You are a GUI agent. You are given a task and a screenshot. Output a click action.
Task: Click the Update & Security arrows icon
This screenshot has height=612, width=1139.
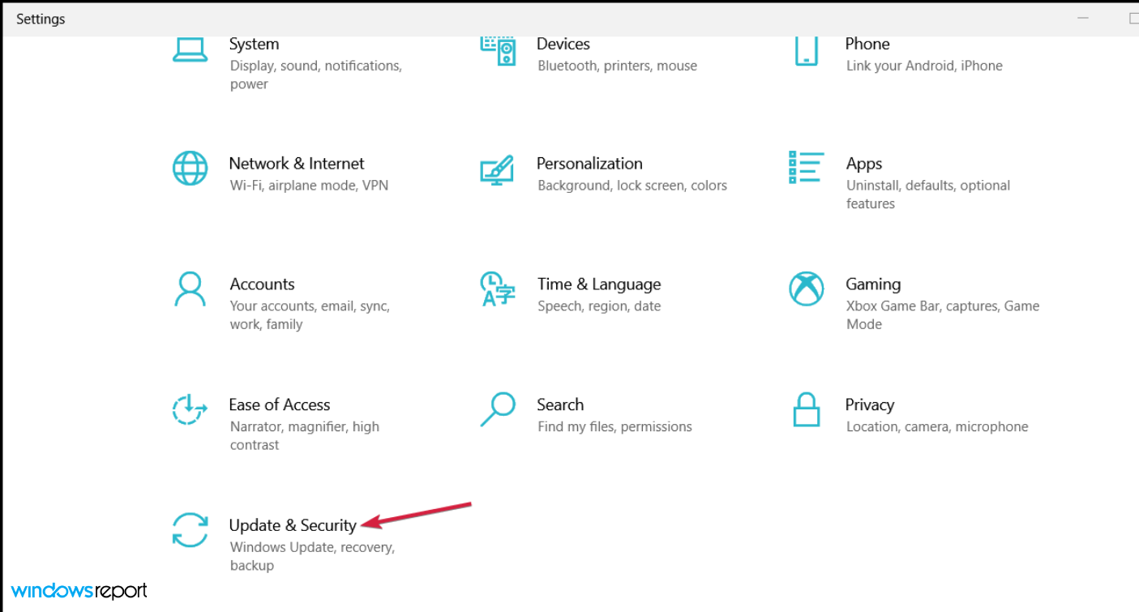pos(190,530)
